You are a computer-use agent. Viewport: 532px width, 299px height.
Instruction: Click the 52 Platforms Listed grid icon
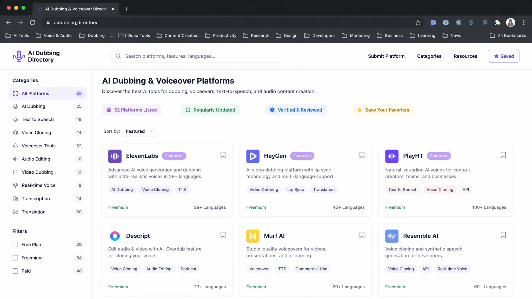coord(109,110)
